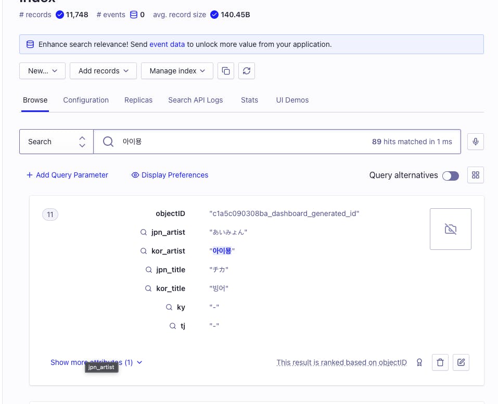This screenshot has width=498, height=404.
Task: Expand the Manage index dropdown
Action: click(x=177, y=71)
